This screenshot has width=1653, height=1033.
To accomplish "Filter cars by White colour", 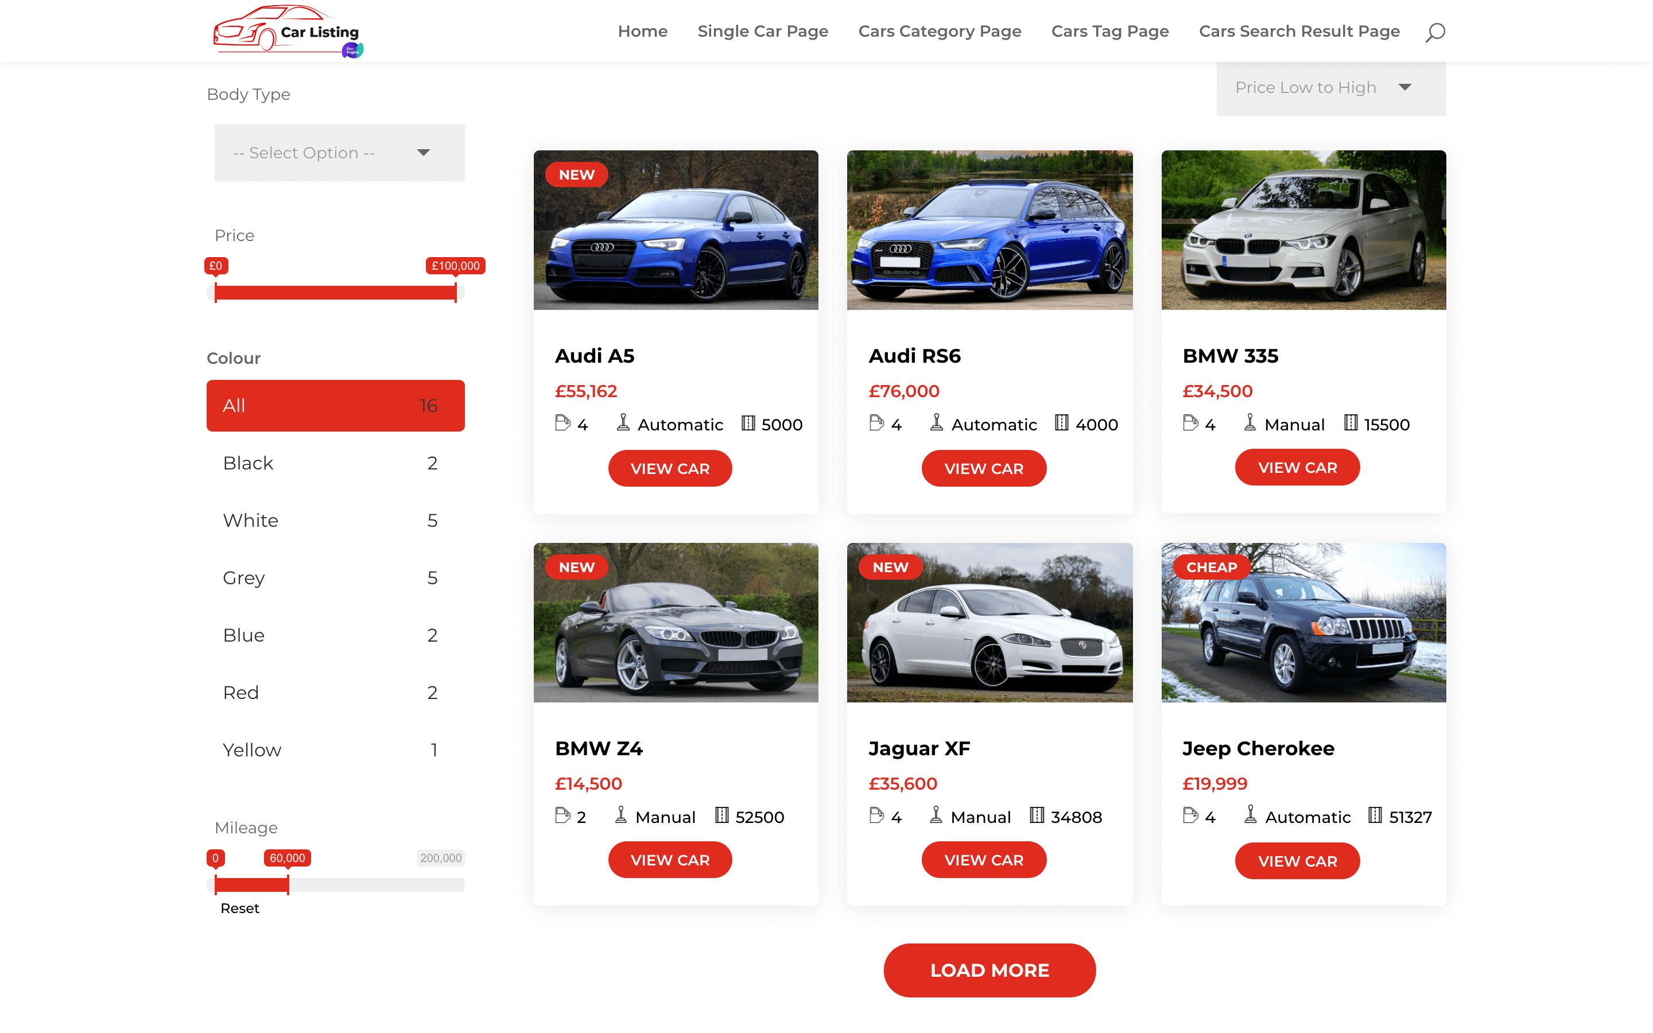I will tap(335, 521).
